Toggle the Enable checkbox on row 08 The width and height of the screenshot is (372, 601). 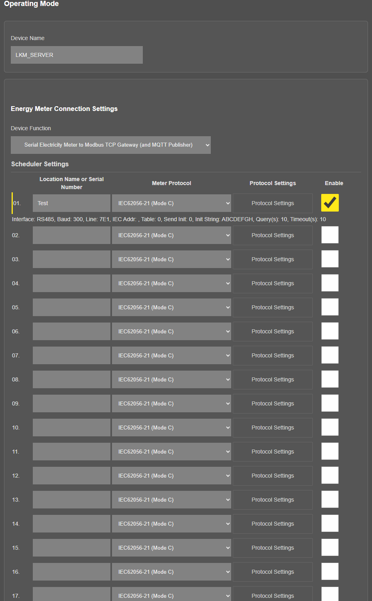point(330,379)
